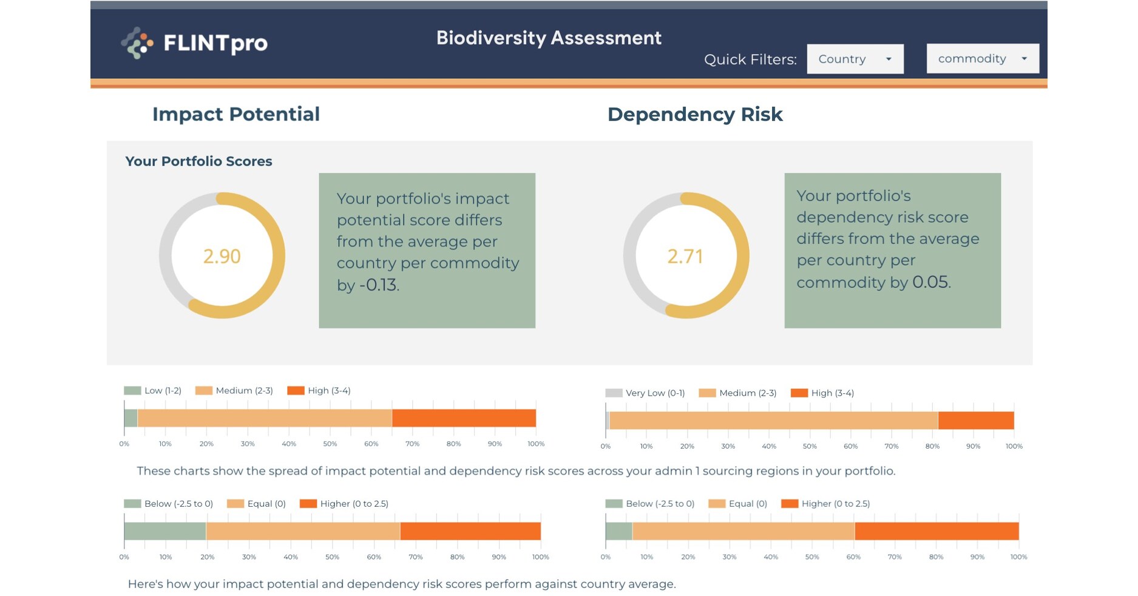Click the Your Portfolio Scores heading
The image size is (1138, 596).
pos(198,161)
